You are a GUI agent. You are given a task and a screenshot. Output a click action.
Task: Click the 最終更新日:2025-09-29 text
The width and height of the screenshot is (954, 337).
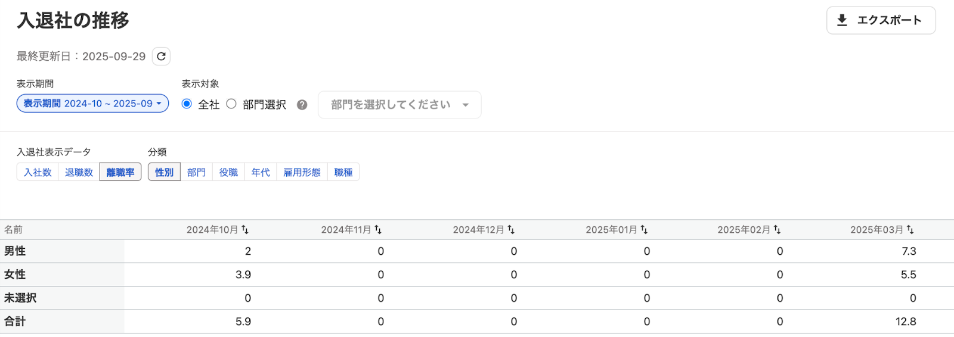pos(81,56)
